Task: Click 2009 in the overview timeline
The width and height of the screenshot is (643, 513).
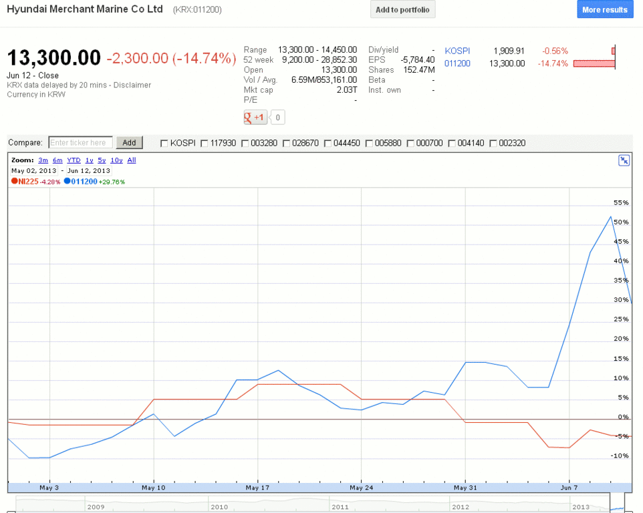Action: (x=96, y=507)
